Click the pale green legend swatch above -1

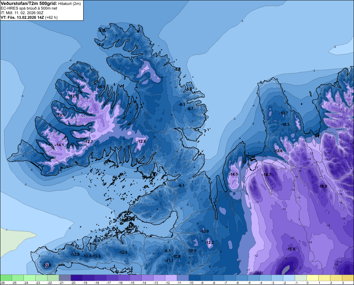pyautogui.click(x=301, y=278)
